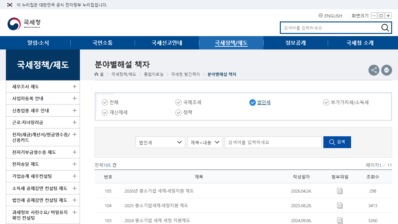Image resolution: width=398 pixels, height=224 pixels.
Task: Click the search magnifier icon in header
Action: [385, 28]
